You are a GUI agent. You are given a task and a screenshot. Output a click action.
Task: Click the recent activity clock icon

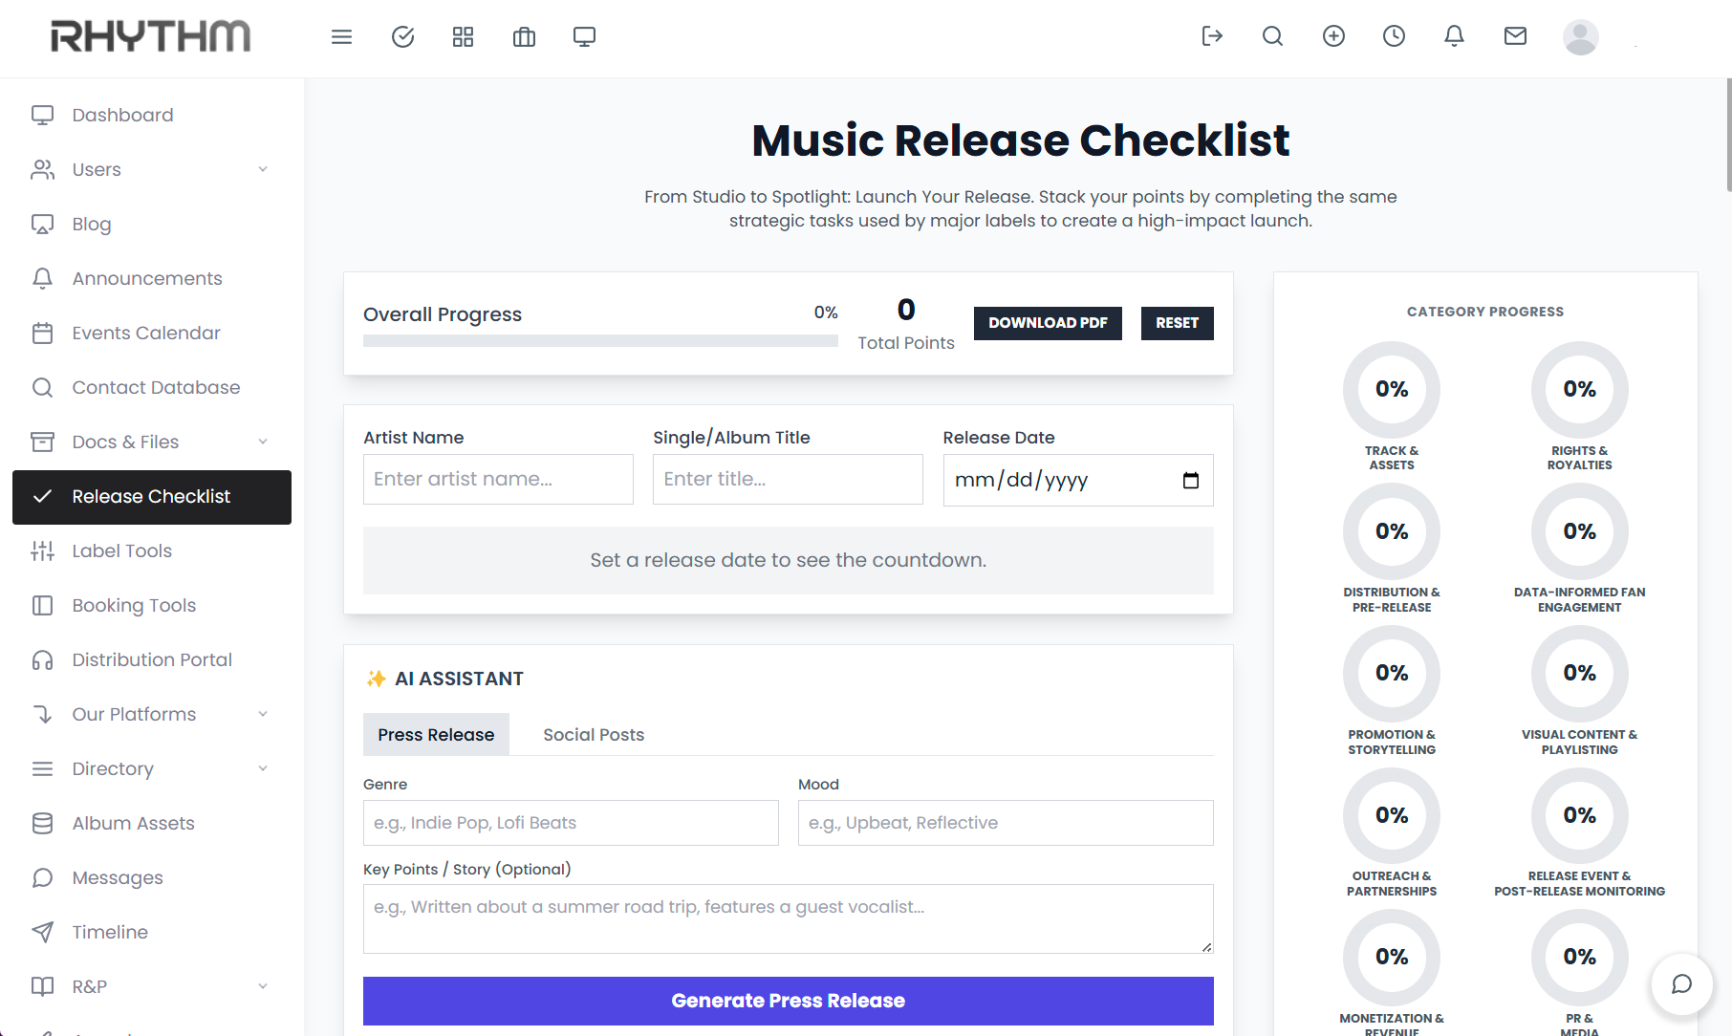[1394, 36]
